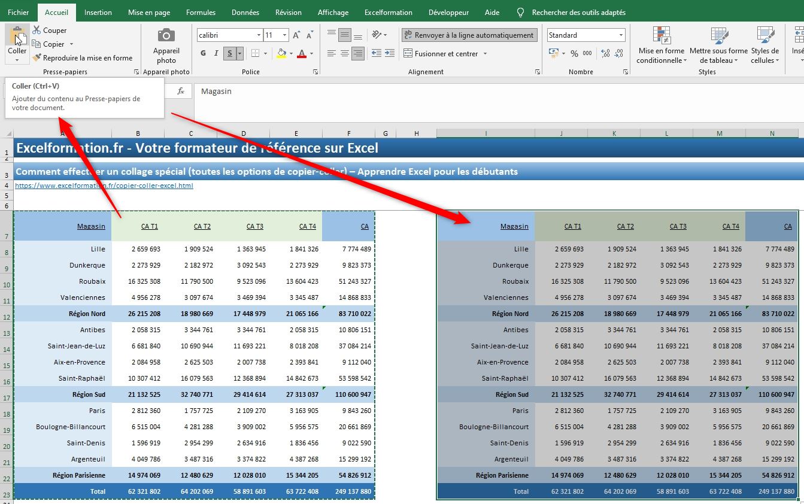The width and height of the screenshot is (804, 504).
Task: Remove a decimal place
Action: [x=619, y=53]
